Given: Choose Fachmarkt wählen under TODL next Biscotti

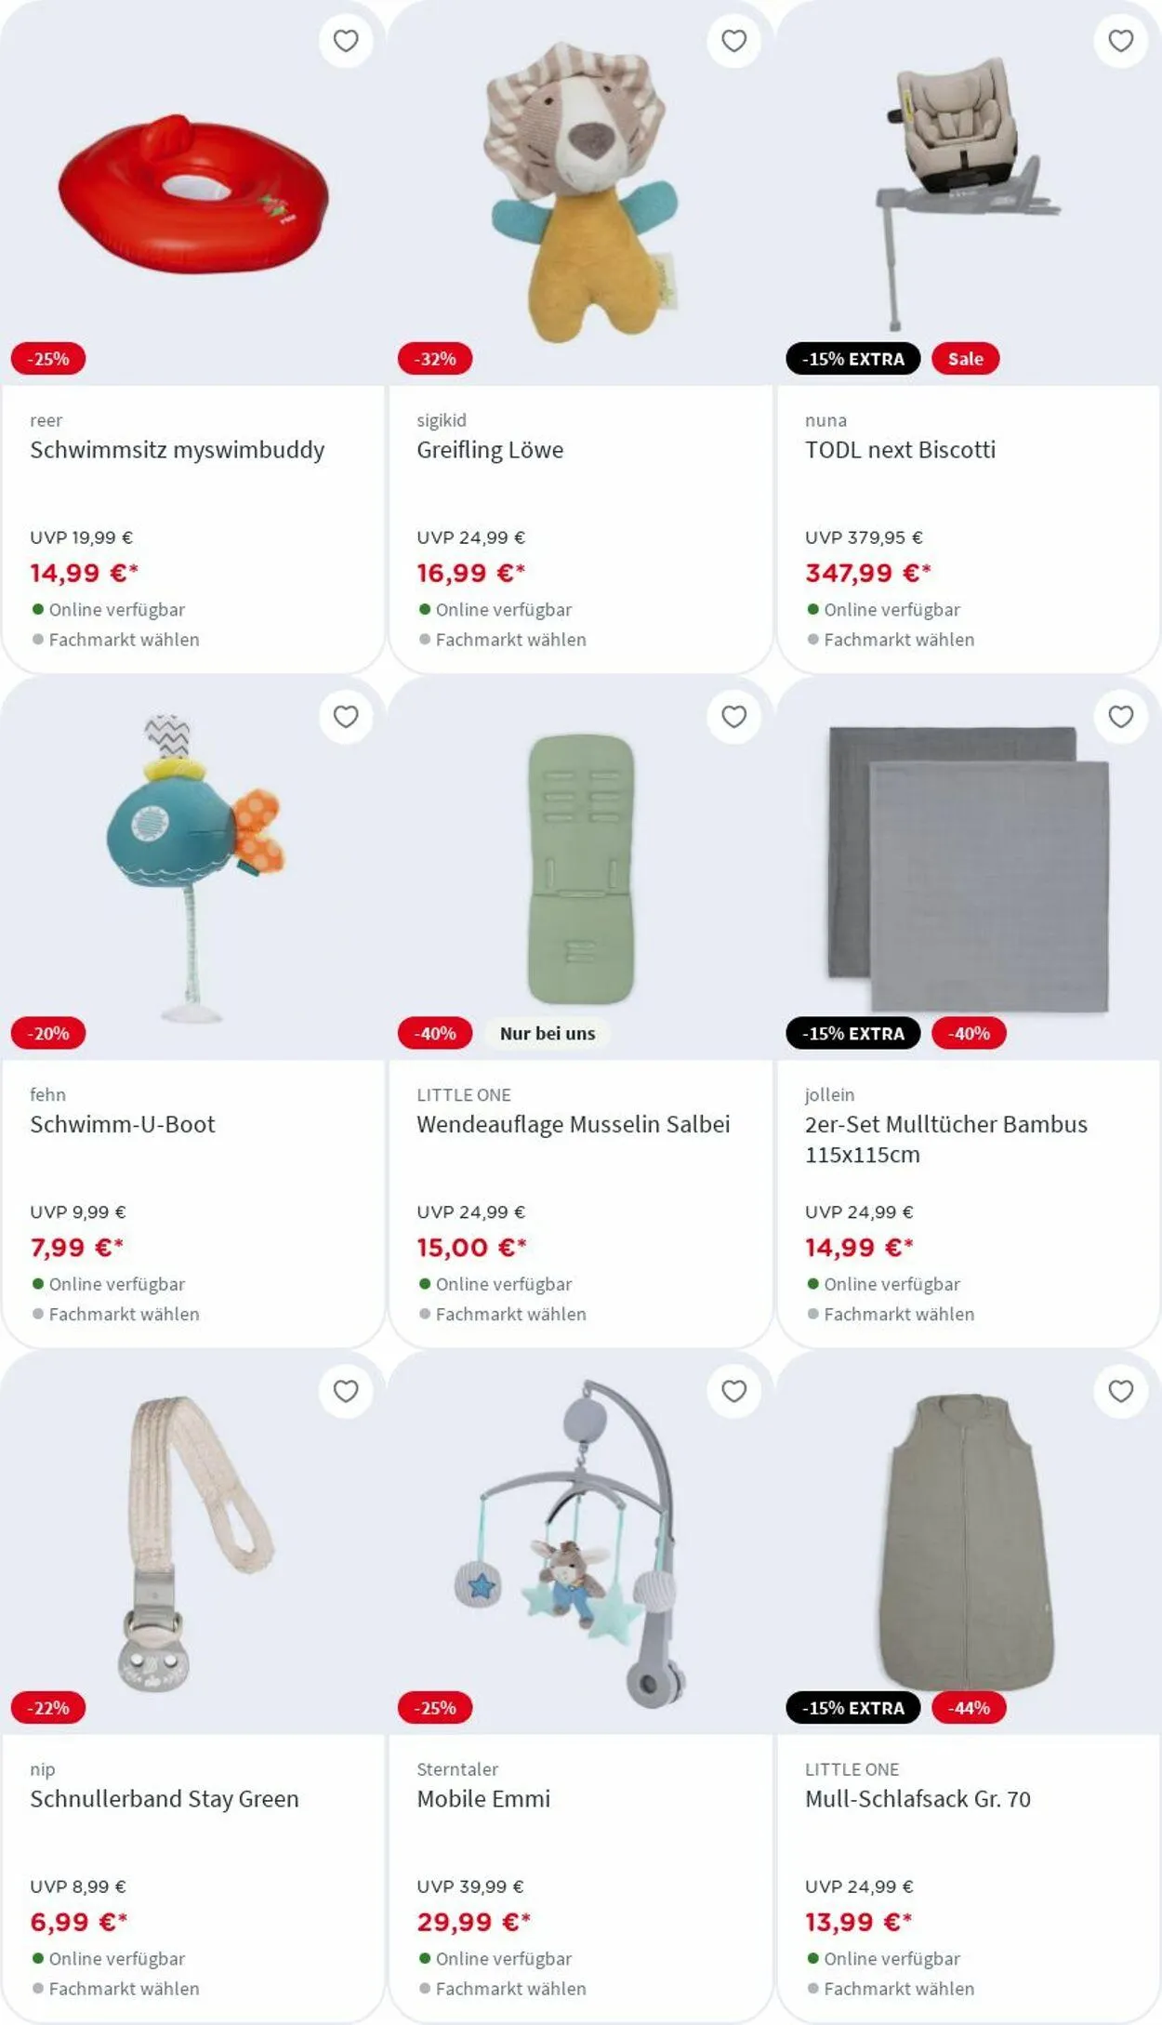Looking at the screenshot, I should click(x=898, y=640).
